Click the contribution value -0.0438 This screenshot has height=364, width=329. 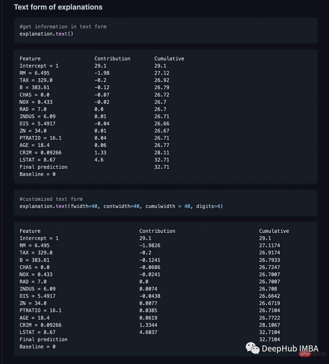[x=150, y=296]
